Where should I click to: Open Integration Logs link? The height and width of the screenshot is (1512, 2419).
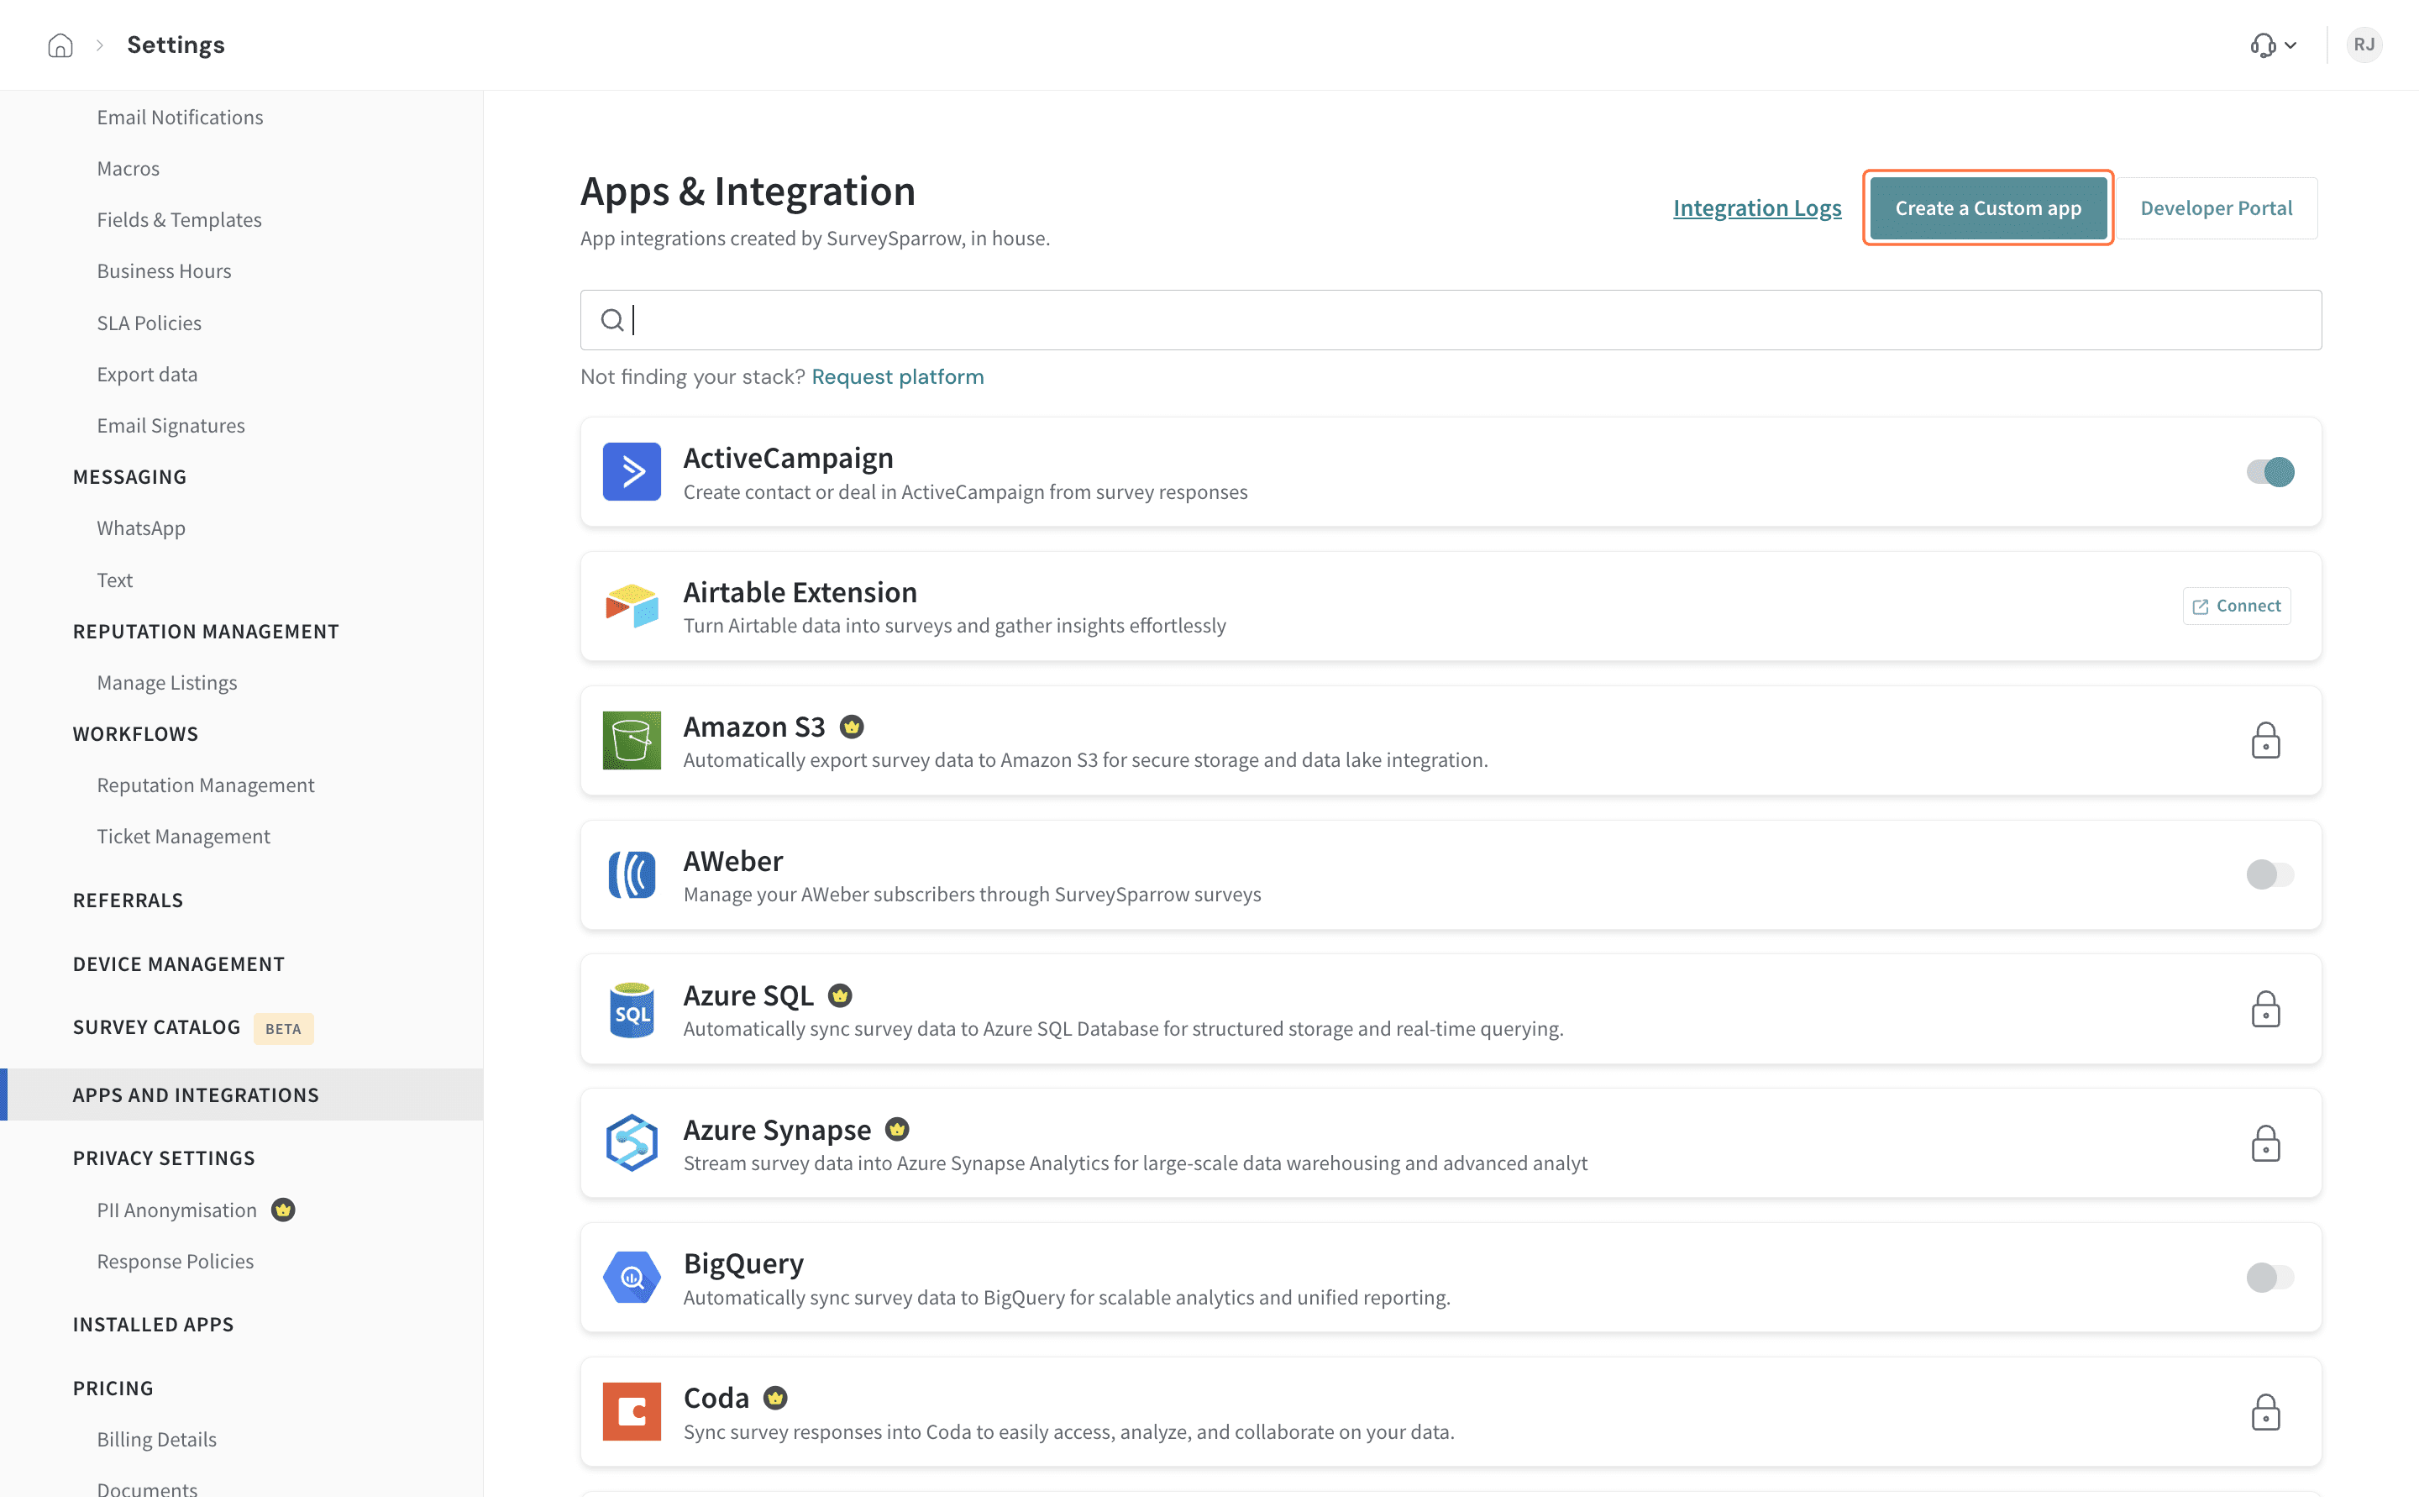pyautogui.click(x=1756, y=208)
